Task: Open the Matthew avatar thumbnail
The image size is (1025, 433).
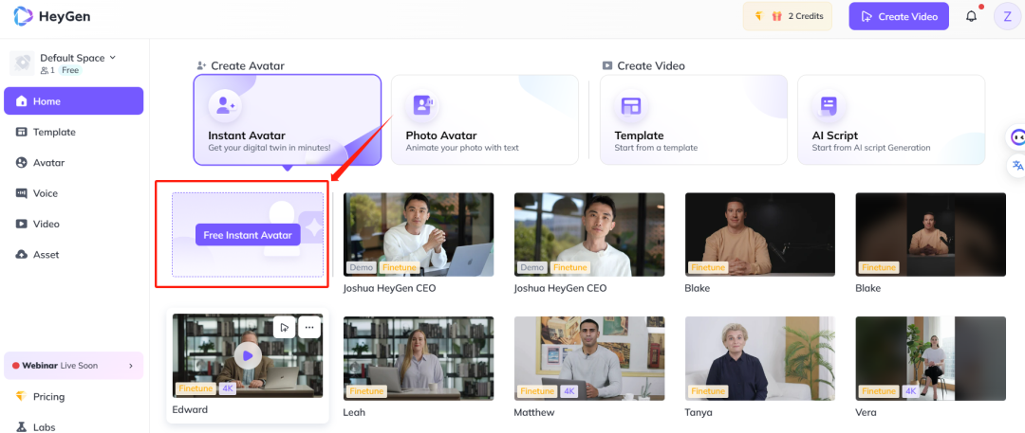Action: [589, 358]
